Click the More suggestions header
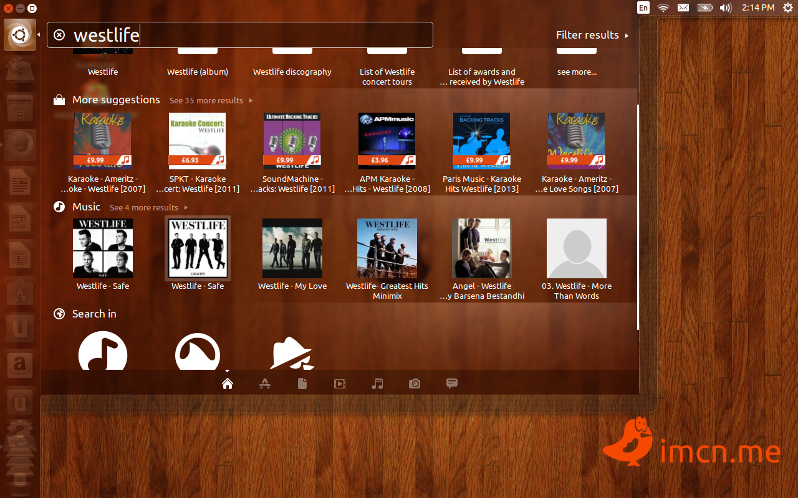The height and width of the screenshot is (498, 798). click(116, 100)
